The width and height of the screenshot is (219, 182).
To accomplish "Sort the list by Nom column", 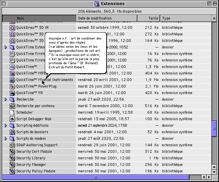I will point(39,18).
